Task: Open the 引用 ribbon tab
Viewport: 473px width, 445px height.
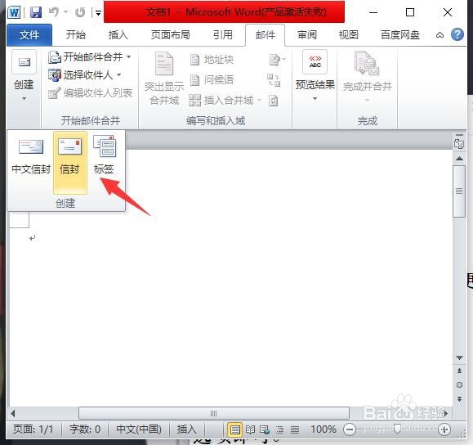Action: coord(223,34)
